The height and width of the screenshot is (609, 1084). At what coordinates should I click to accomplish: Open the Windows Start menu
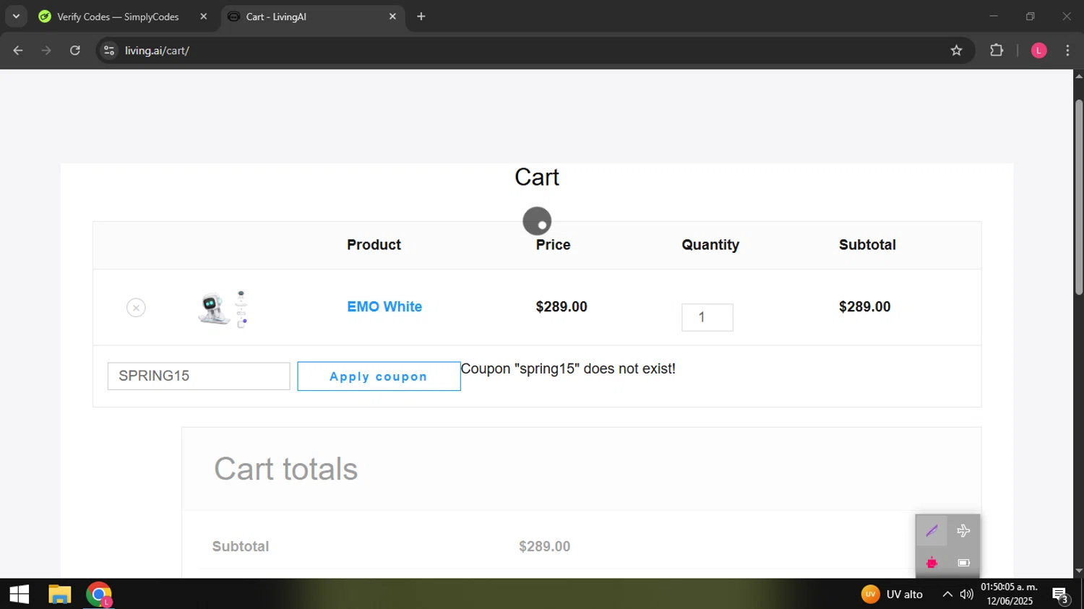point(19,595)
